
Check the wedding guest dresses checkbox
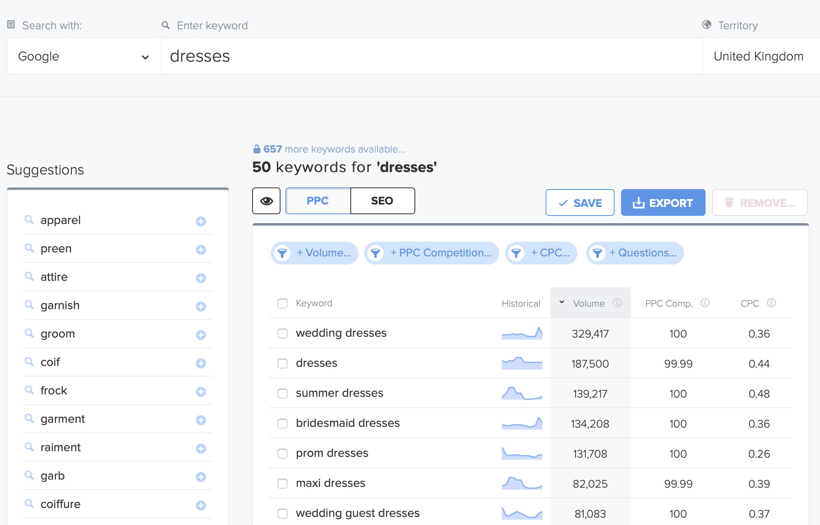283,514
